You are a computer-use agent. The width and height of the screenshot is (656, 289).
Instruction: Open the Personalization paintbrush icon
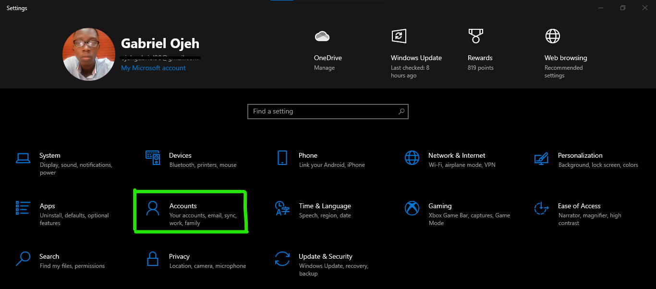(x=541, y=158)
